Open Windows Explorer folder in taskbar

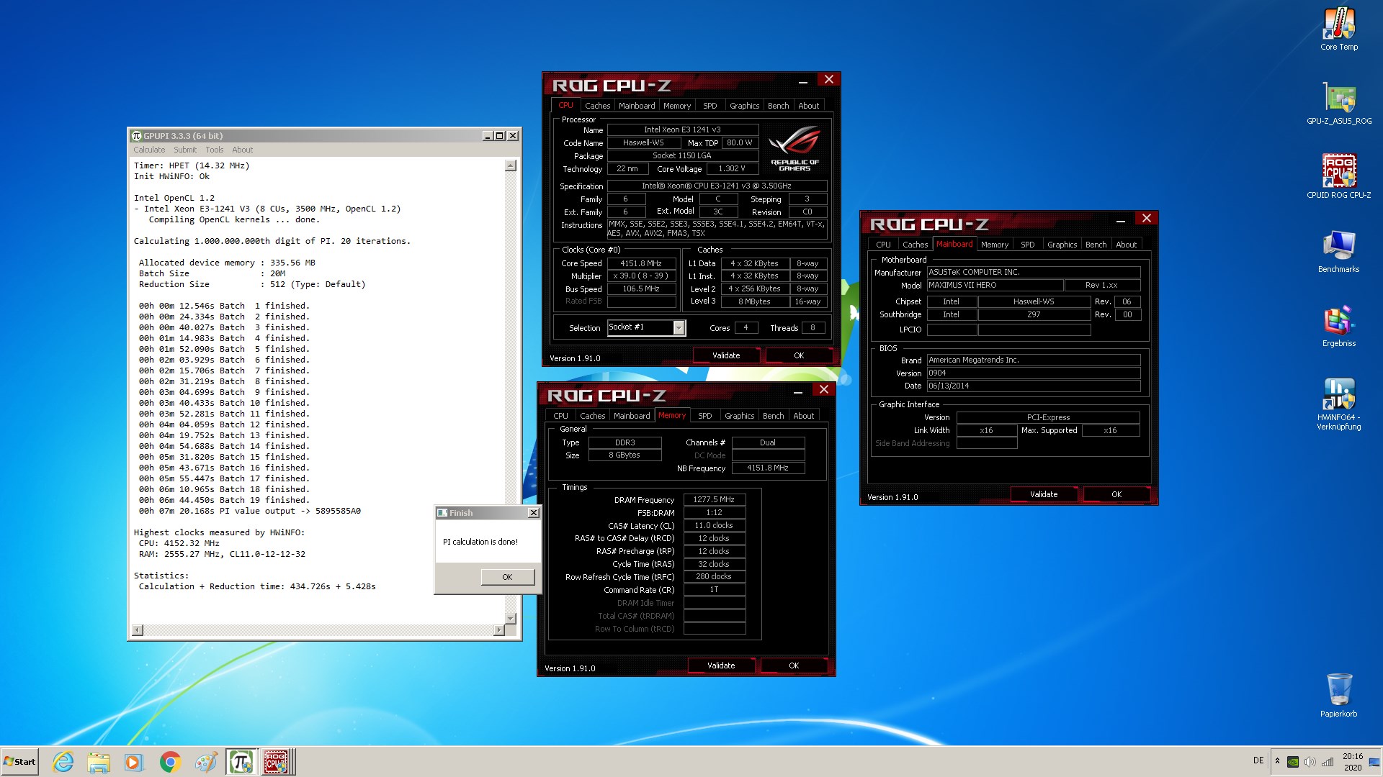click(99, 762)
